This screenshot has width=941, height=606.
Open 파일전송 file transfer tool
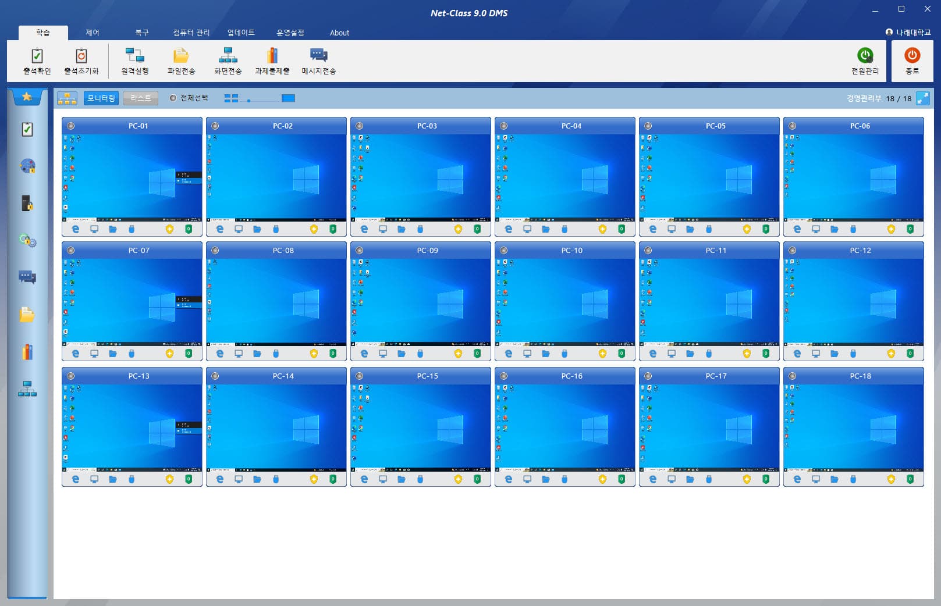[181, 61]
